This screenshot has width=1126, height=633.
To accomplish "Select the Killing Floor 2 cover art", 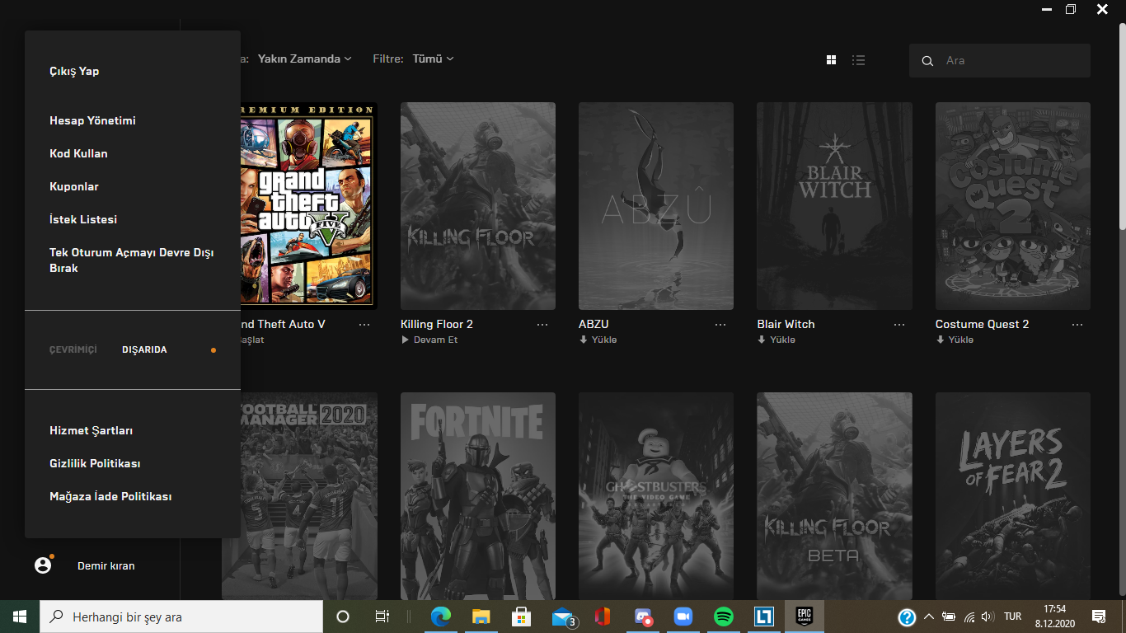I will click(478, 206).
